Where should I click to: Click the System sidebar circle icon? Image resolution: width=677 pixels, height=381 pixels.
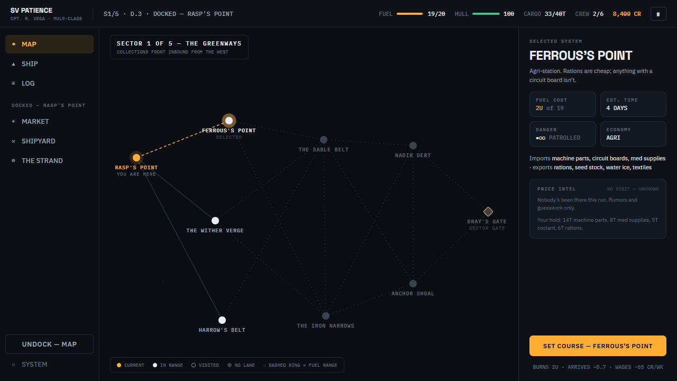pyautogui.click(x=14, y=364)
